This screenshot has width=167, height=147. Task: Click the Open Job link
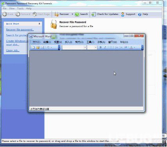tap(13, 50)
